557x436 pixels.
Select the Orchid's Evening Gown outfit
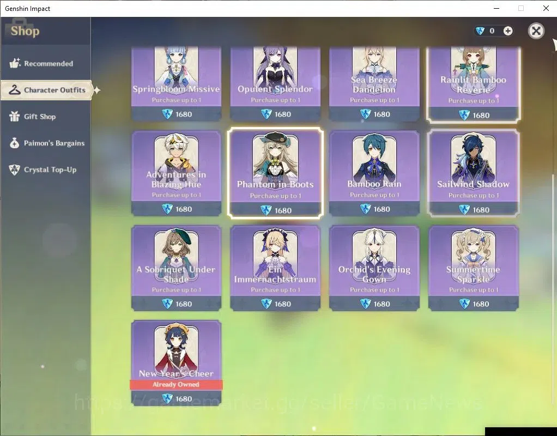[x=374, y=268]
